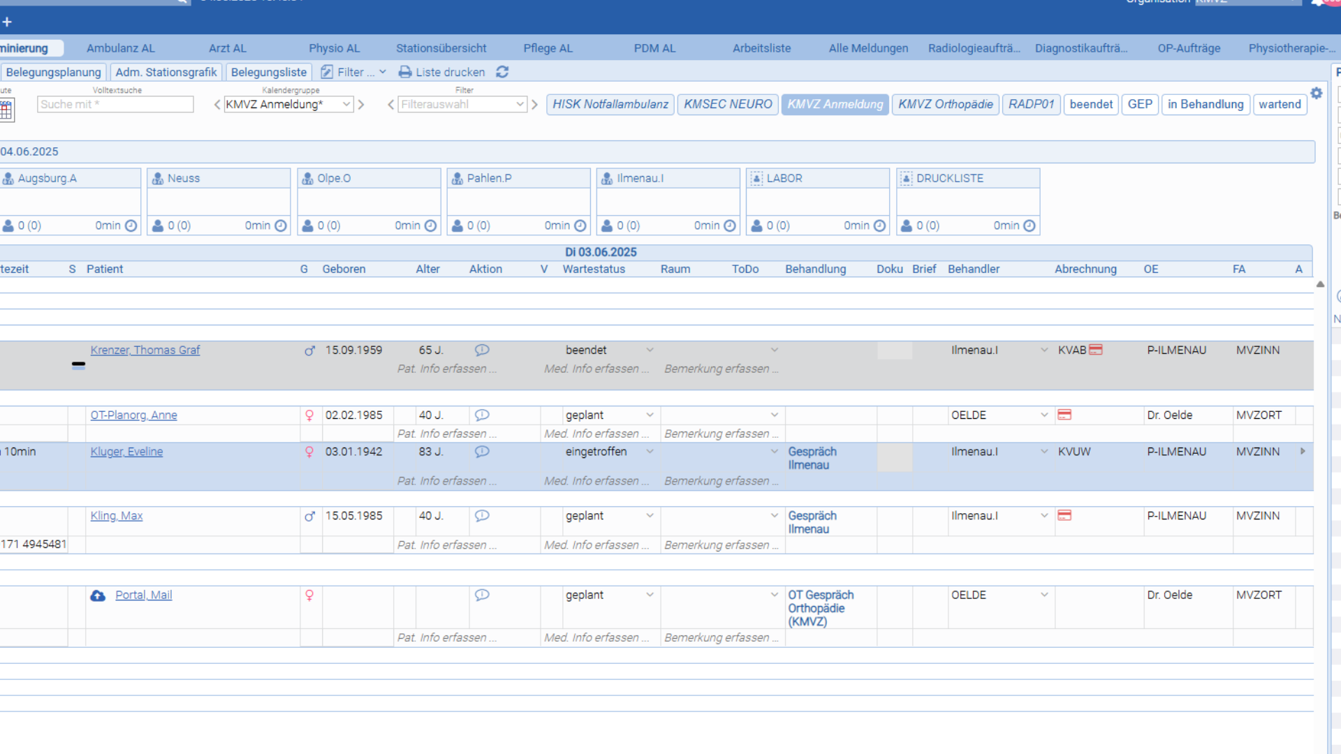The height and width of the screenshot is (754, 1341).
Task: Toggle the in Behandlung filter chip
Action: point(1206,104)
